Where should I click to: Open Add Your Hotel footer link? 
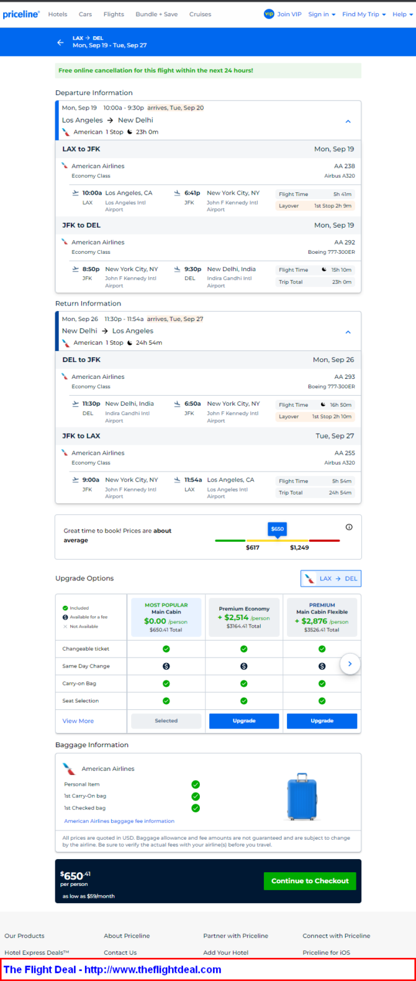(x=226, y=952)
